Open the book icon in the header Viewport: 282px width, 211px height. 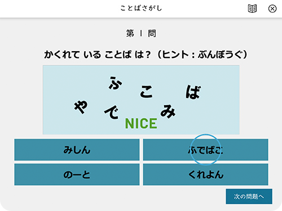pos(252,8)
